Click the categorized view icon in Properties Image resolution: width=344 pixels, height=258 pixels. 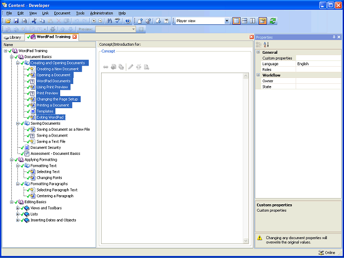(x=259, y=45)
